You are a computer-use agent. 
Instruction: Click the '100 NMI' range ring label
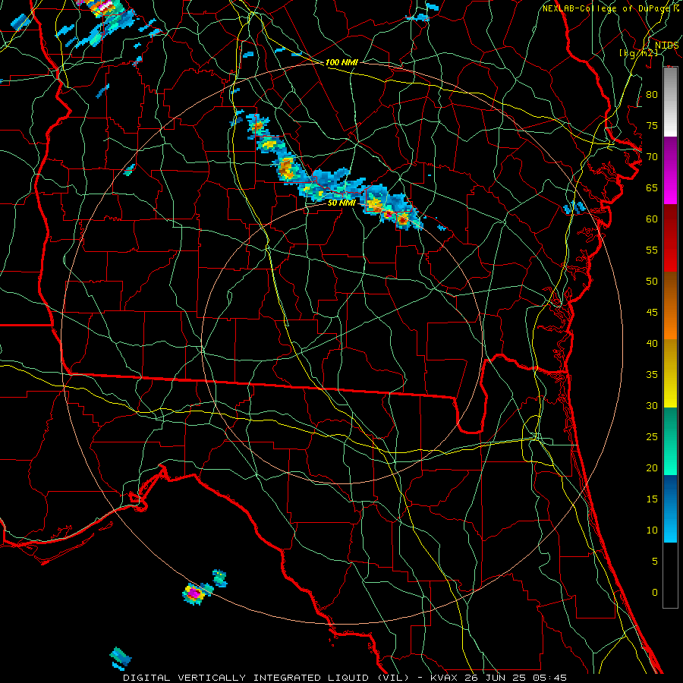tap(341, 62)
